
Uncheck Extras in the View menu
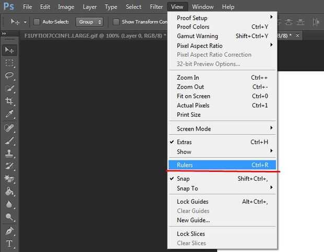tap(184, 142)
